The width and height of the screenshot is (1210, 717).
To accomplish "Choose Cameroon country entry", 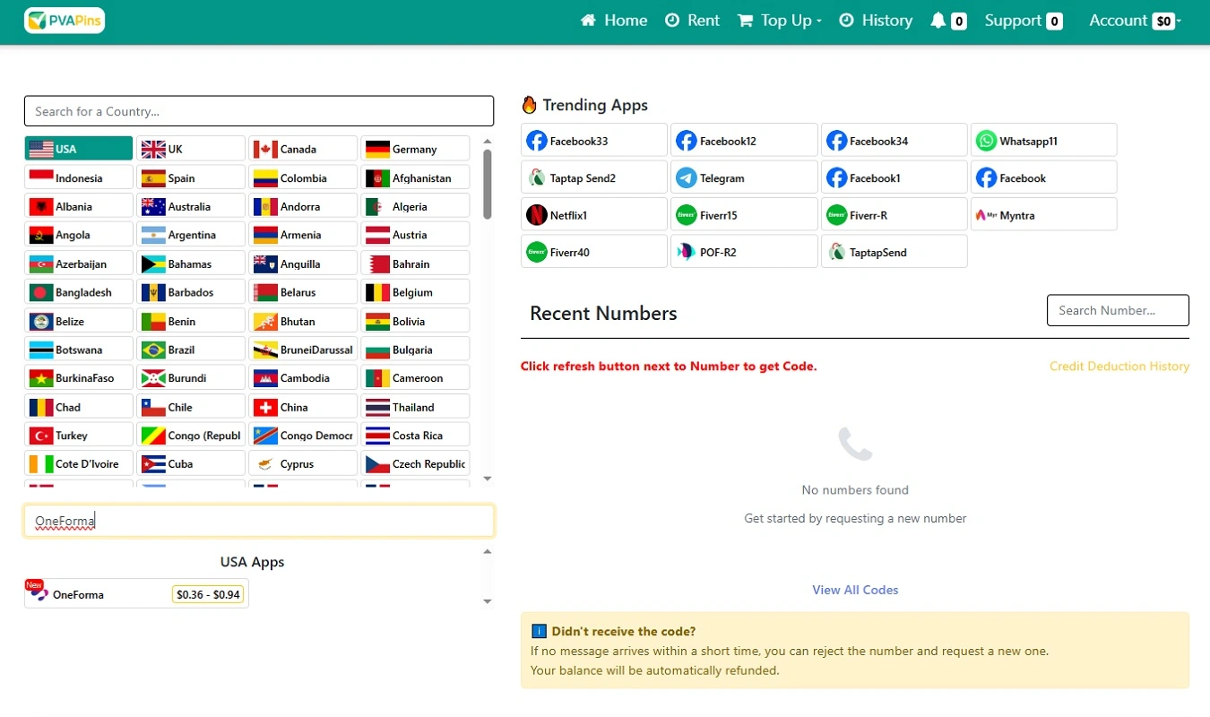I will [416, 378].
